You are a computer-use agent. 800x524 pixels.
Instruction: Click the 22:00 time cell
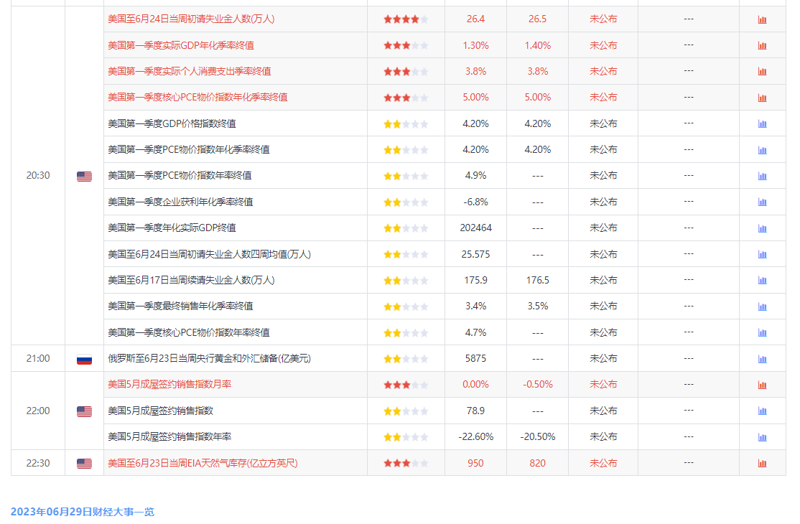pyautogui.click(x=38, y=411)
